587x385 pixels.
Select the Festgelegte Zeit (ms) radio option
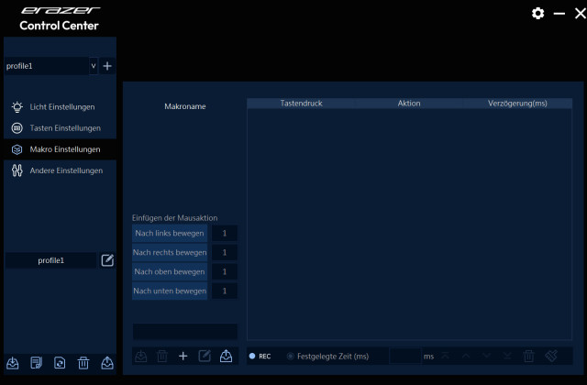click(x=291, y=356)
